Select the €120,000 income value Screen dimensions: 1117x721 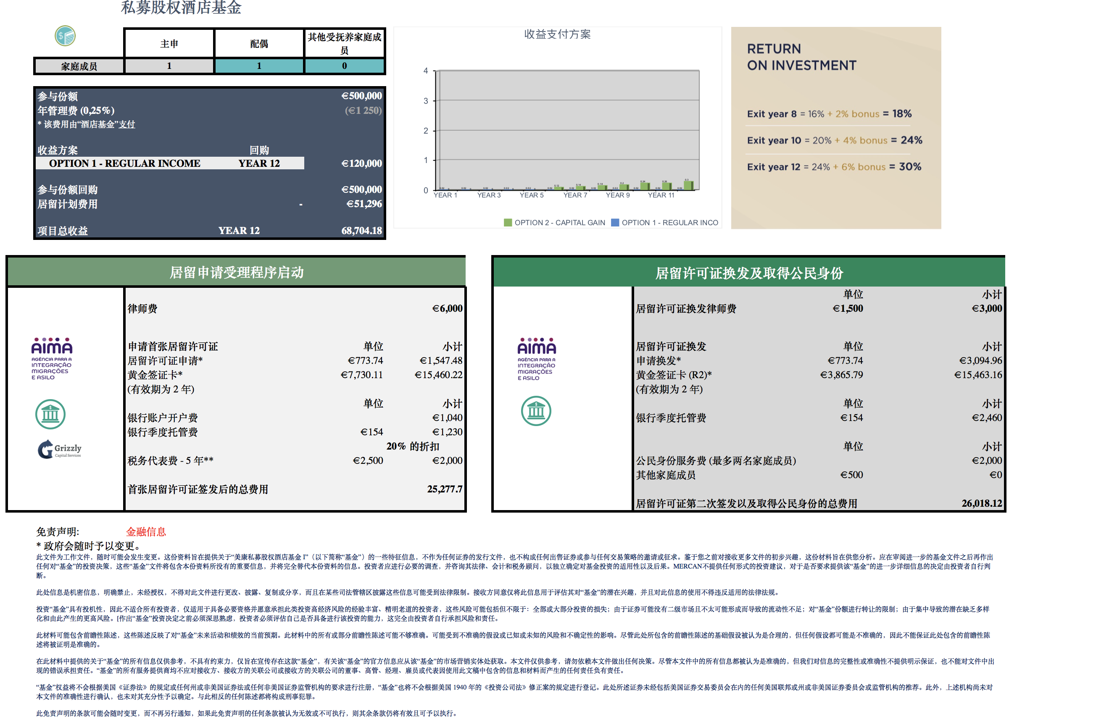click(361, 163)
